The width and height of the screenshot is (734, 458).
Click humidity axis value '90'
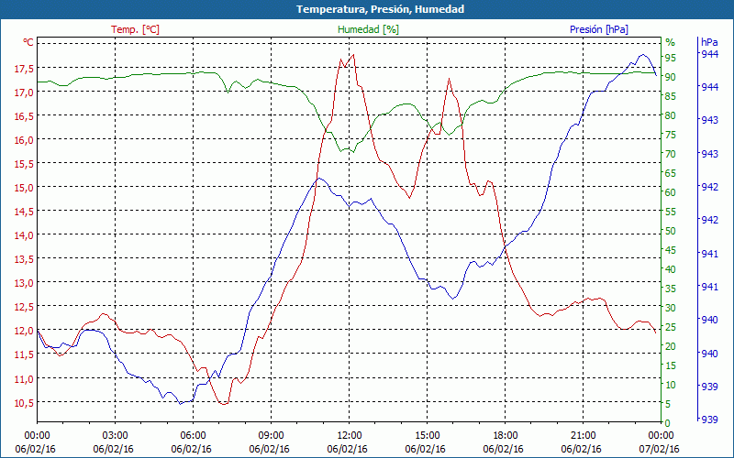coord(671,77)
